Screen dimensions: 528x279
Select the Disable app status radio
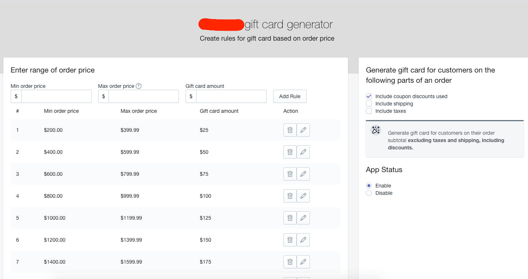pyautogui.click(x=369, y=193)
